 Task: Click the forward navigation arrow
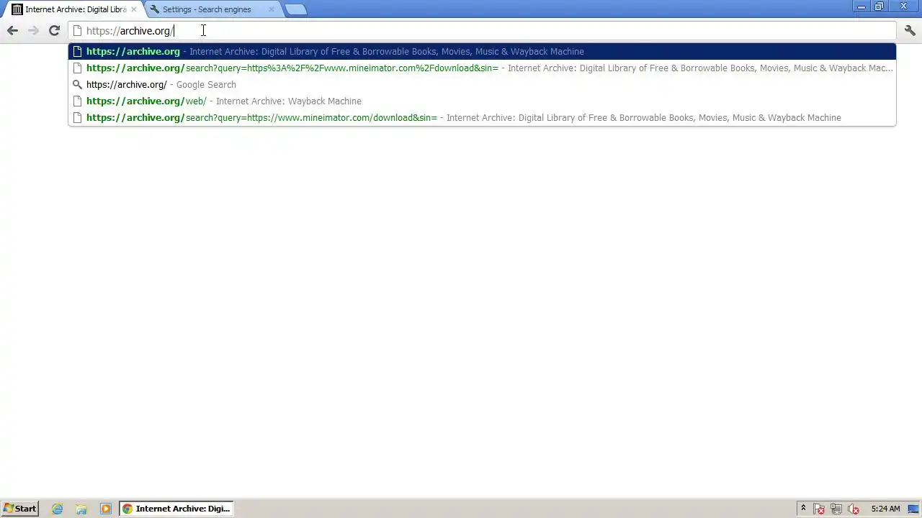pyautogui.click(x=33, y=30)
